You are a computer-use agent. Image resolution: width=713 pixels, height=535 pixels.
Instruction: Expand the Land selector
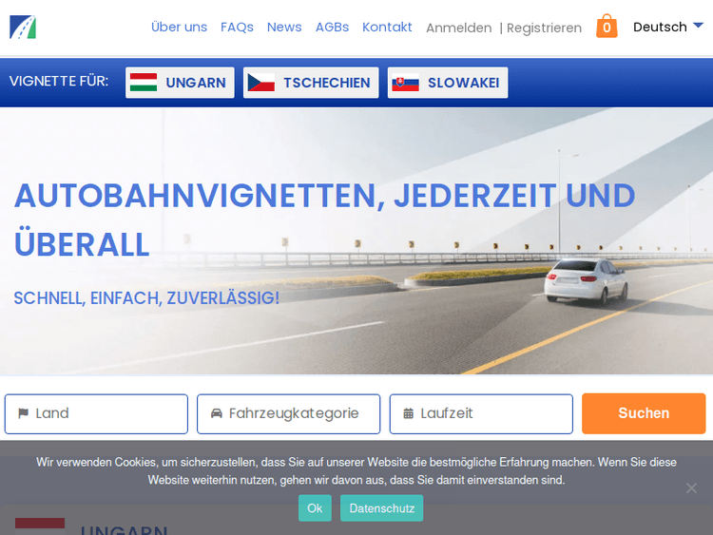coord(96,413)
